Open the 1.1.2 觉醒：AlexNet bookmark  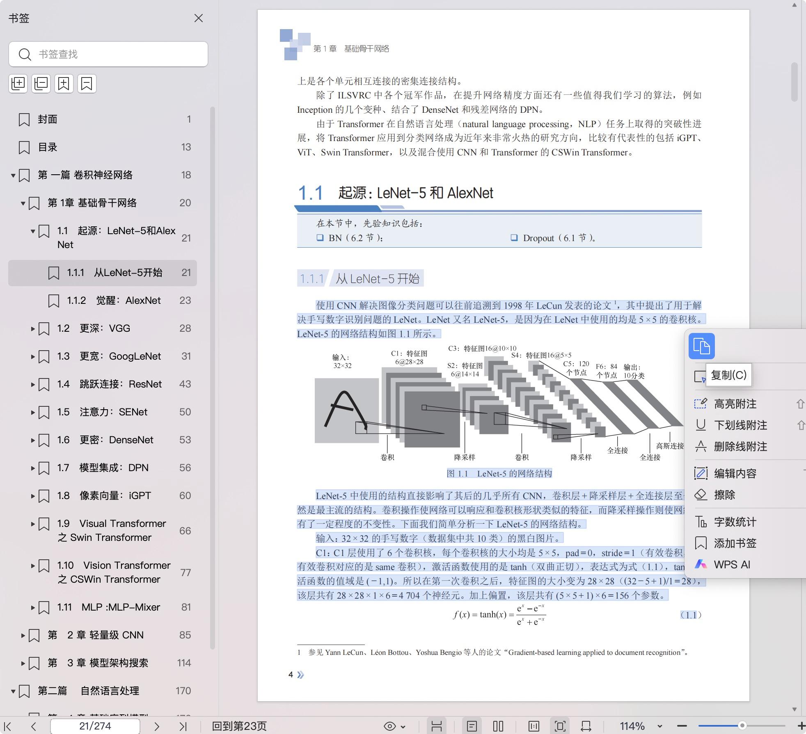click(103, 301)
